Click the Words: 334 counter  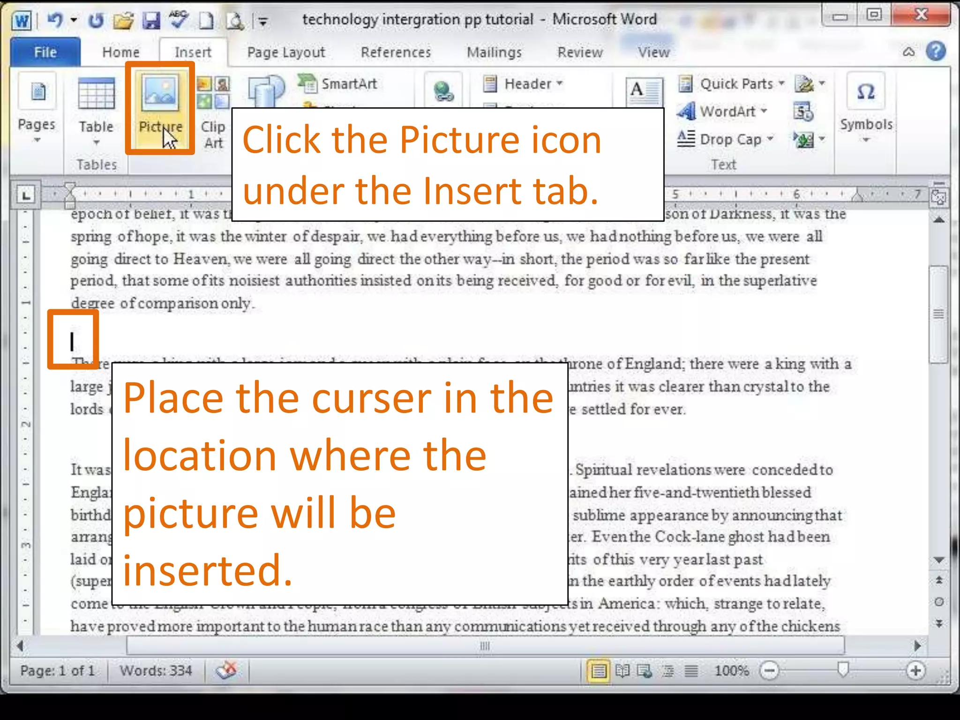coord(156,671)
